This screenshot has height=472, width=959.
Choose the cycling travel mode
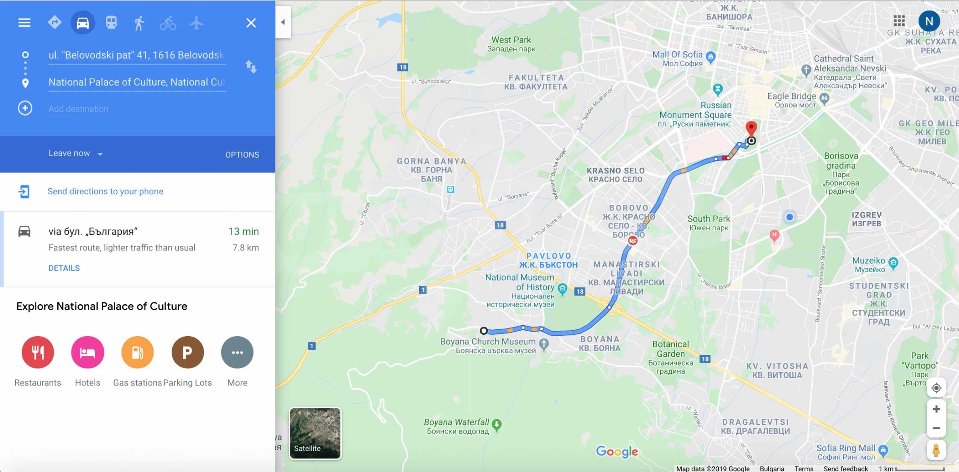coord(168,23)
